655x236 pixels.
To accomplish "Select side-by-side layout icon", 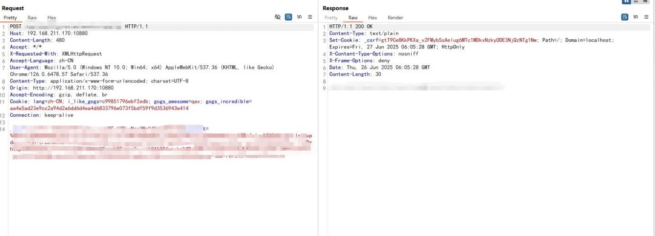I will point(626,1).
